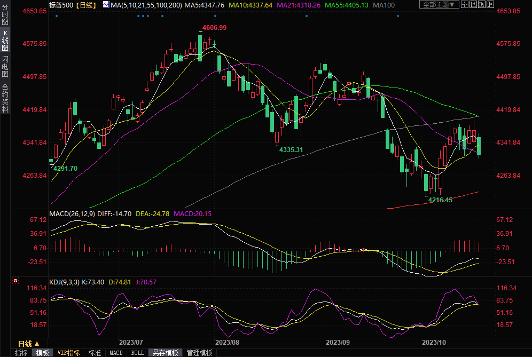Click the 4606.99 high price marker

click(214, 27)
